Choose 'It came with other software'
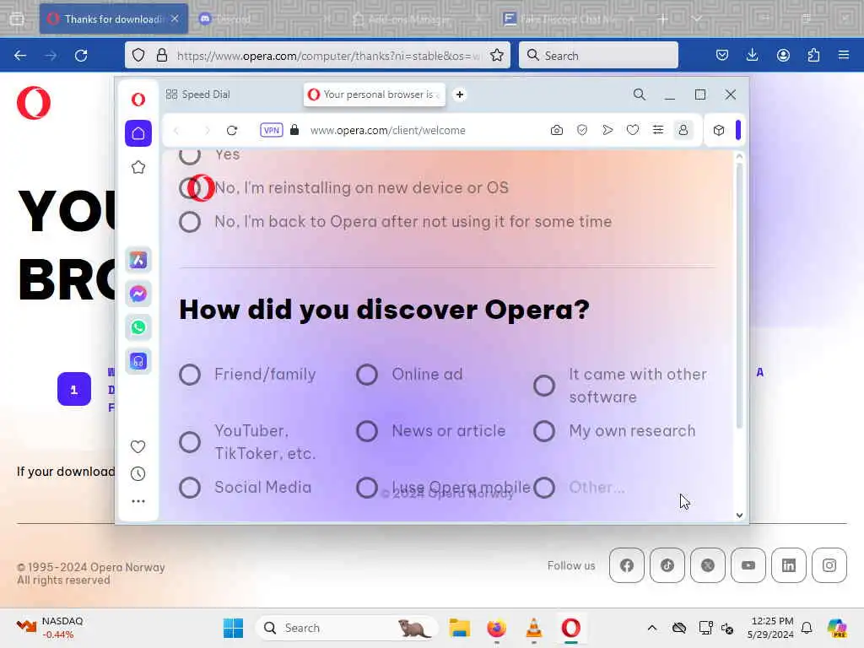The height and width of the screenshot is (648, 864). coord(544,386)
